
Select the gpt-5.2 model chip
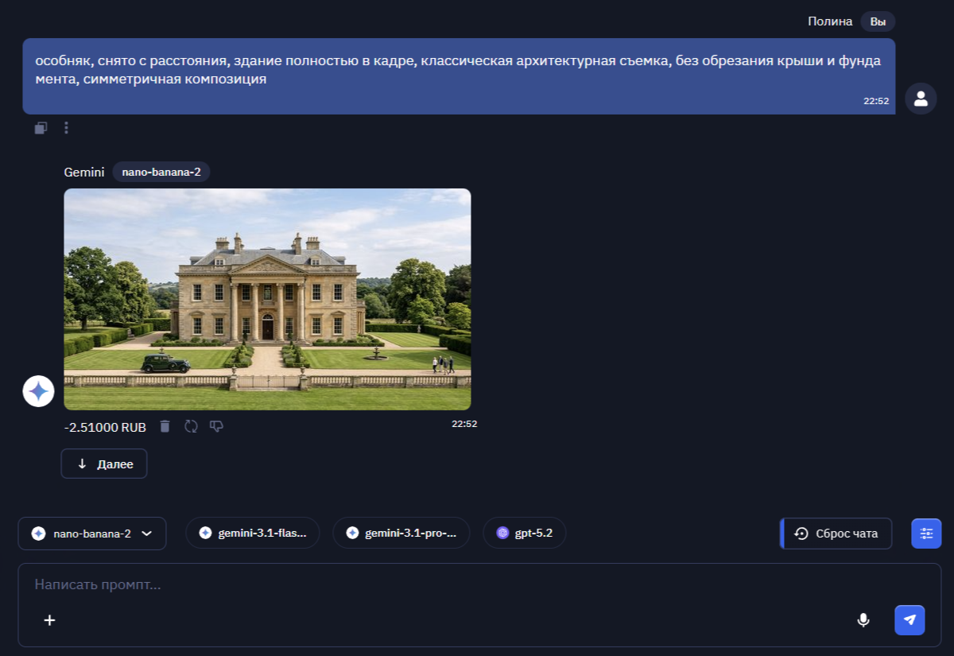[525, 534]
